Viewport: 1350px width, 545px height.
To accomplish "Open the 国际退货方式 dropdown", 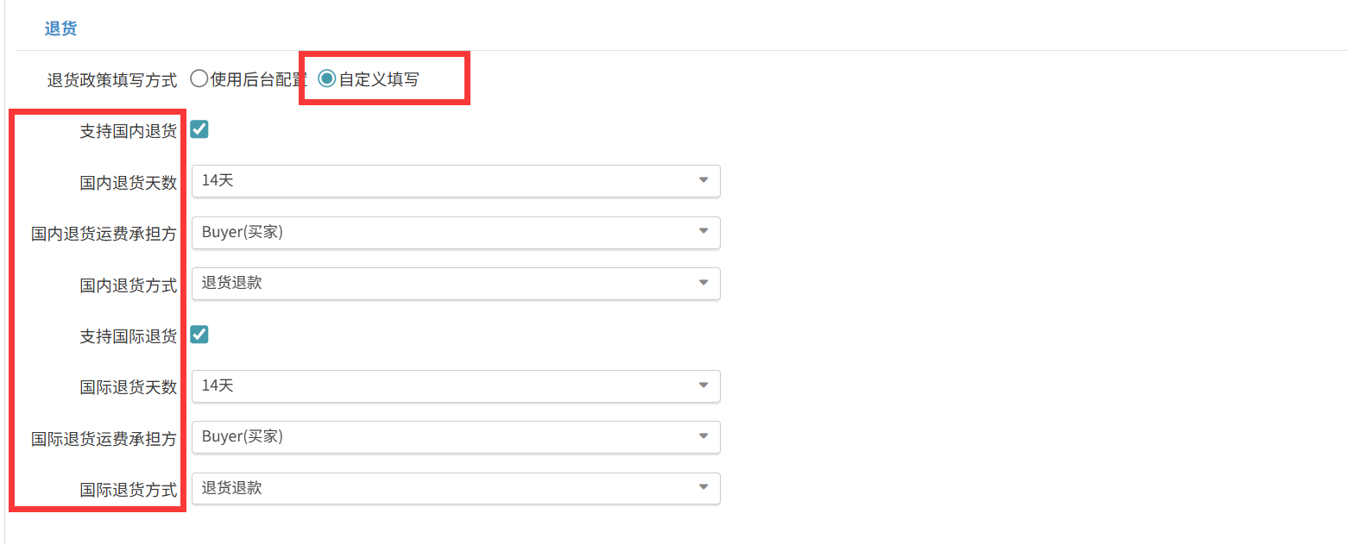I will (x=456, y=488).
